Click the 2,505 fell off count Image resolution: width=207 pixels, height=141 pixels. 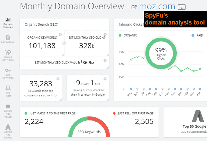click(144, 121)
